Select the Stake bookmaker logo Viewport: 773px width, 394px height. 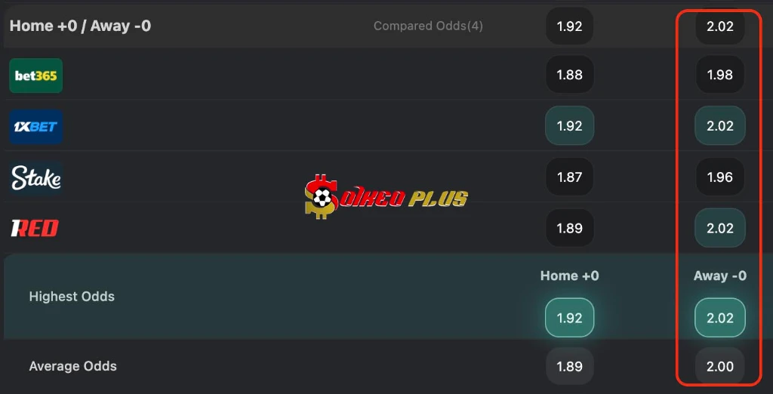pos(35,178)
